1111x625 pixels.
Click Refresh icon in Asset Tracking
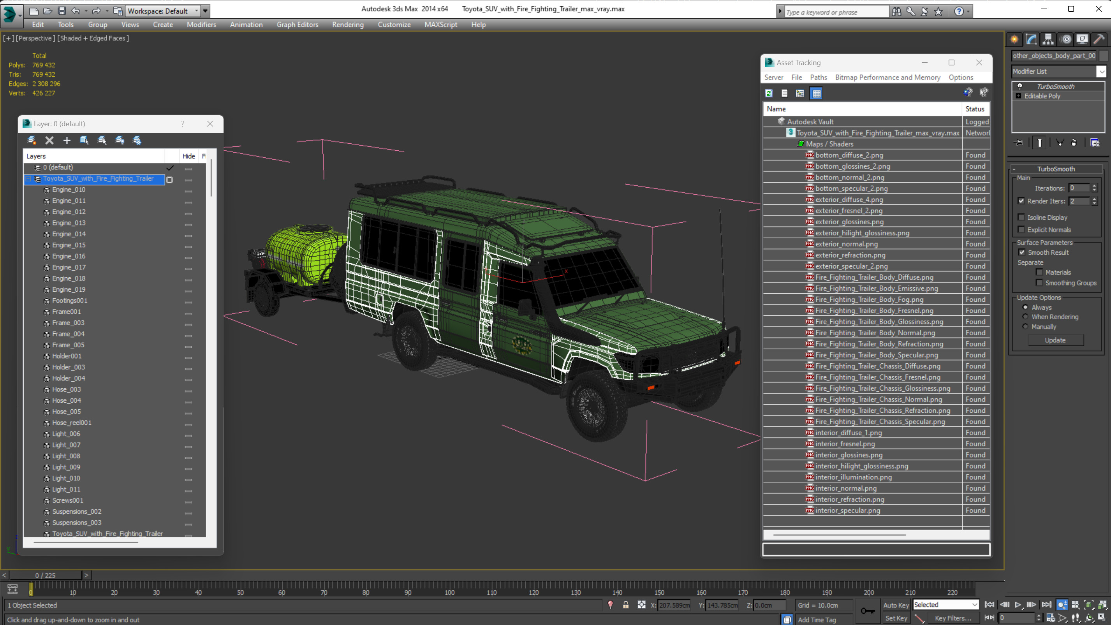(769, 93)
